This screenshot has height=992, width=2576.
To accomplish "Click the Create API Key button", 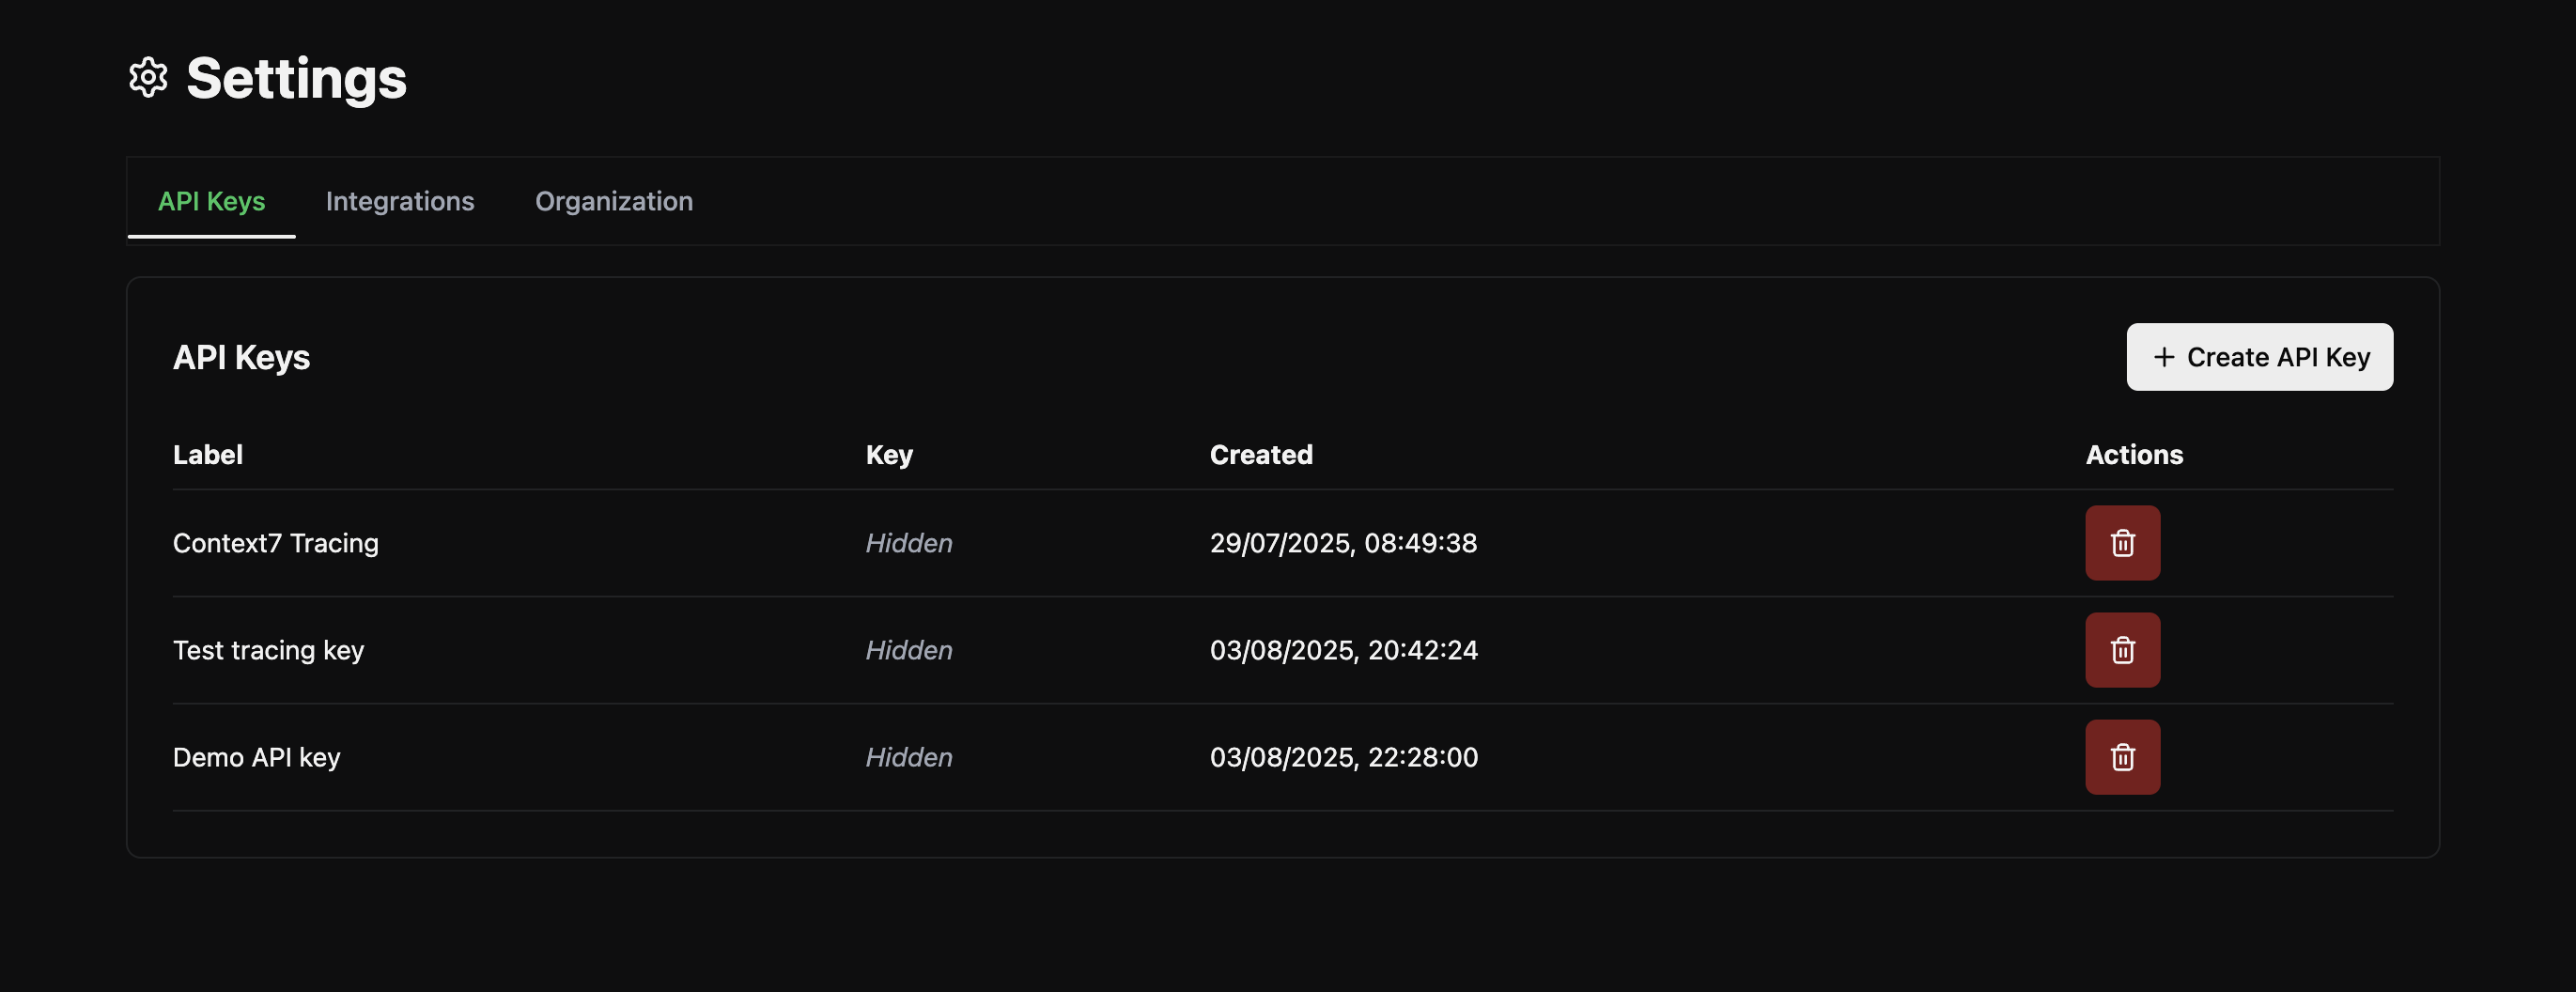I will [x=2260, y=357].
